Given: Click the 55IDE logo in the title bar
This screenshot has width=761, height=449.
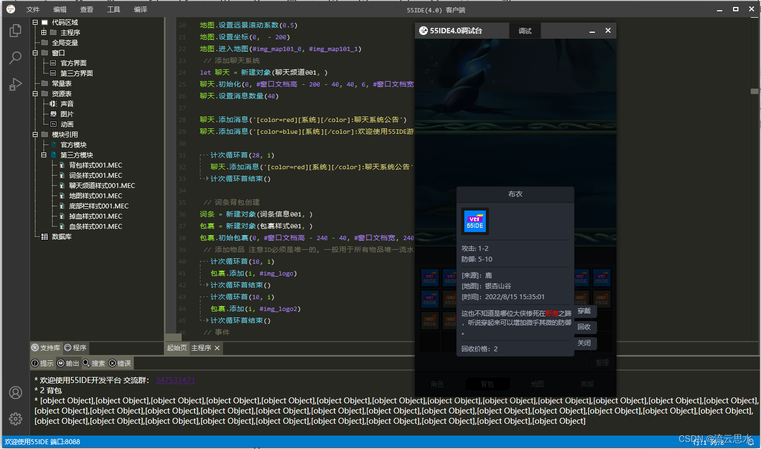Looking at the screenshot, I should point(11,9).
